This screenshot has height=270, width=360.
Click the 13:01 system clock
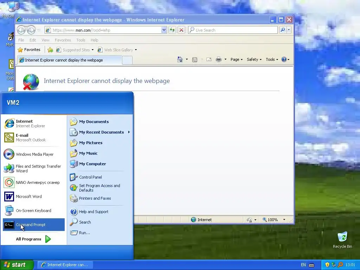coord(350,265)
